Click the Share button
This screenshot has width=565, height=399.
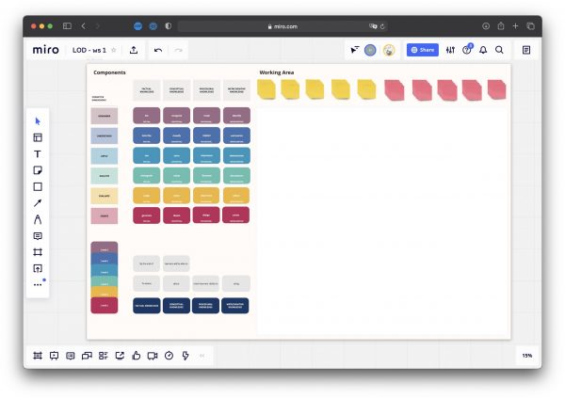tap(423, 50)
